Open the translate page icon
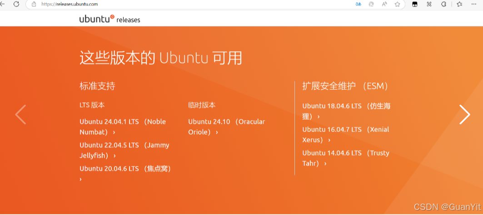This screenshot has height=215, width=483. point(358,4)
